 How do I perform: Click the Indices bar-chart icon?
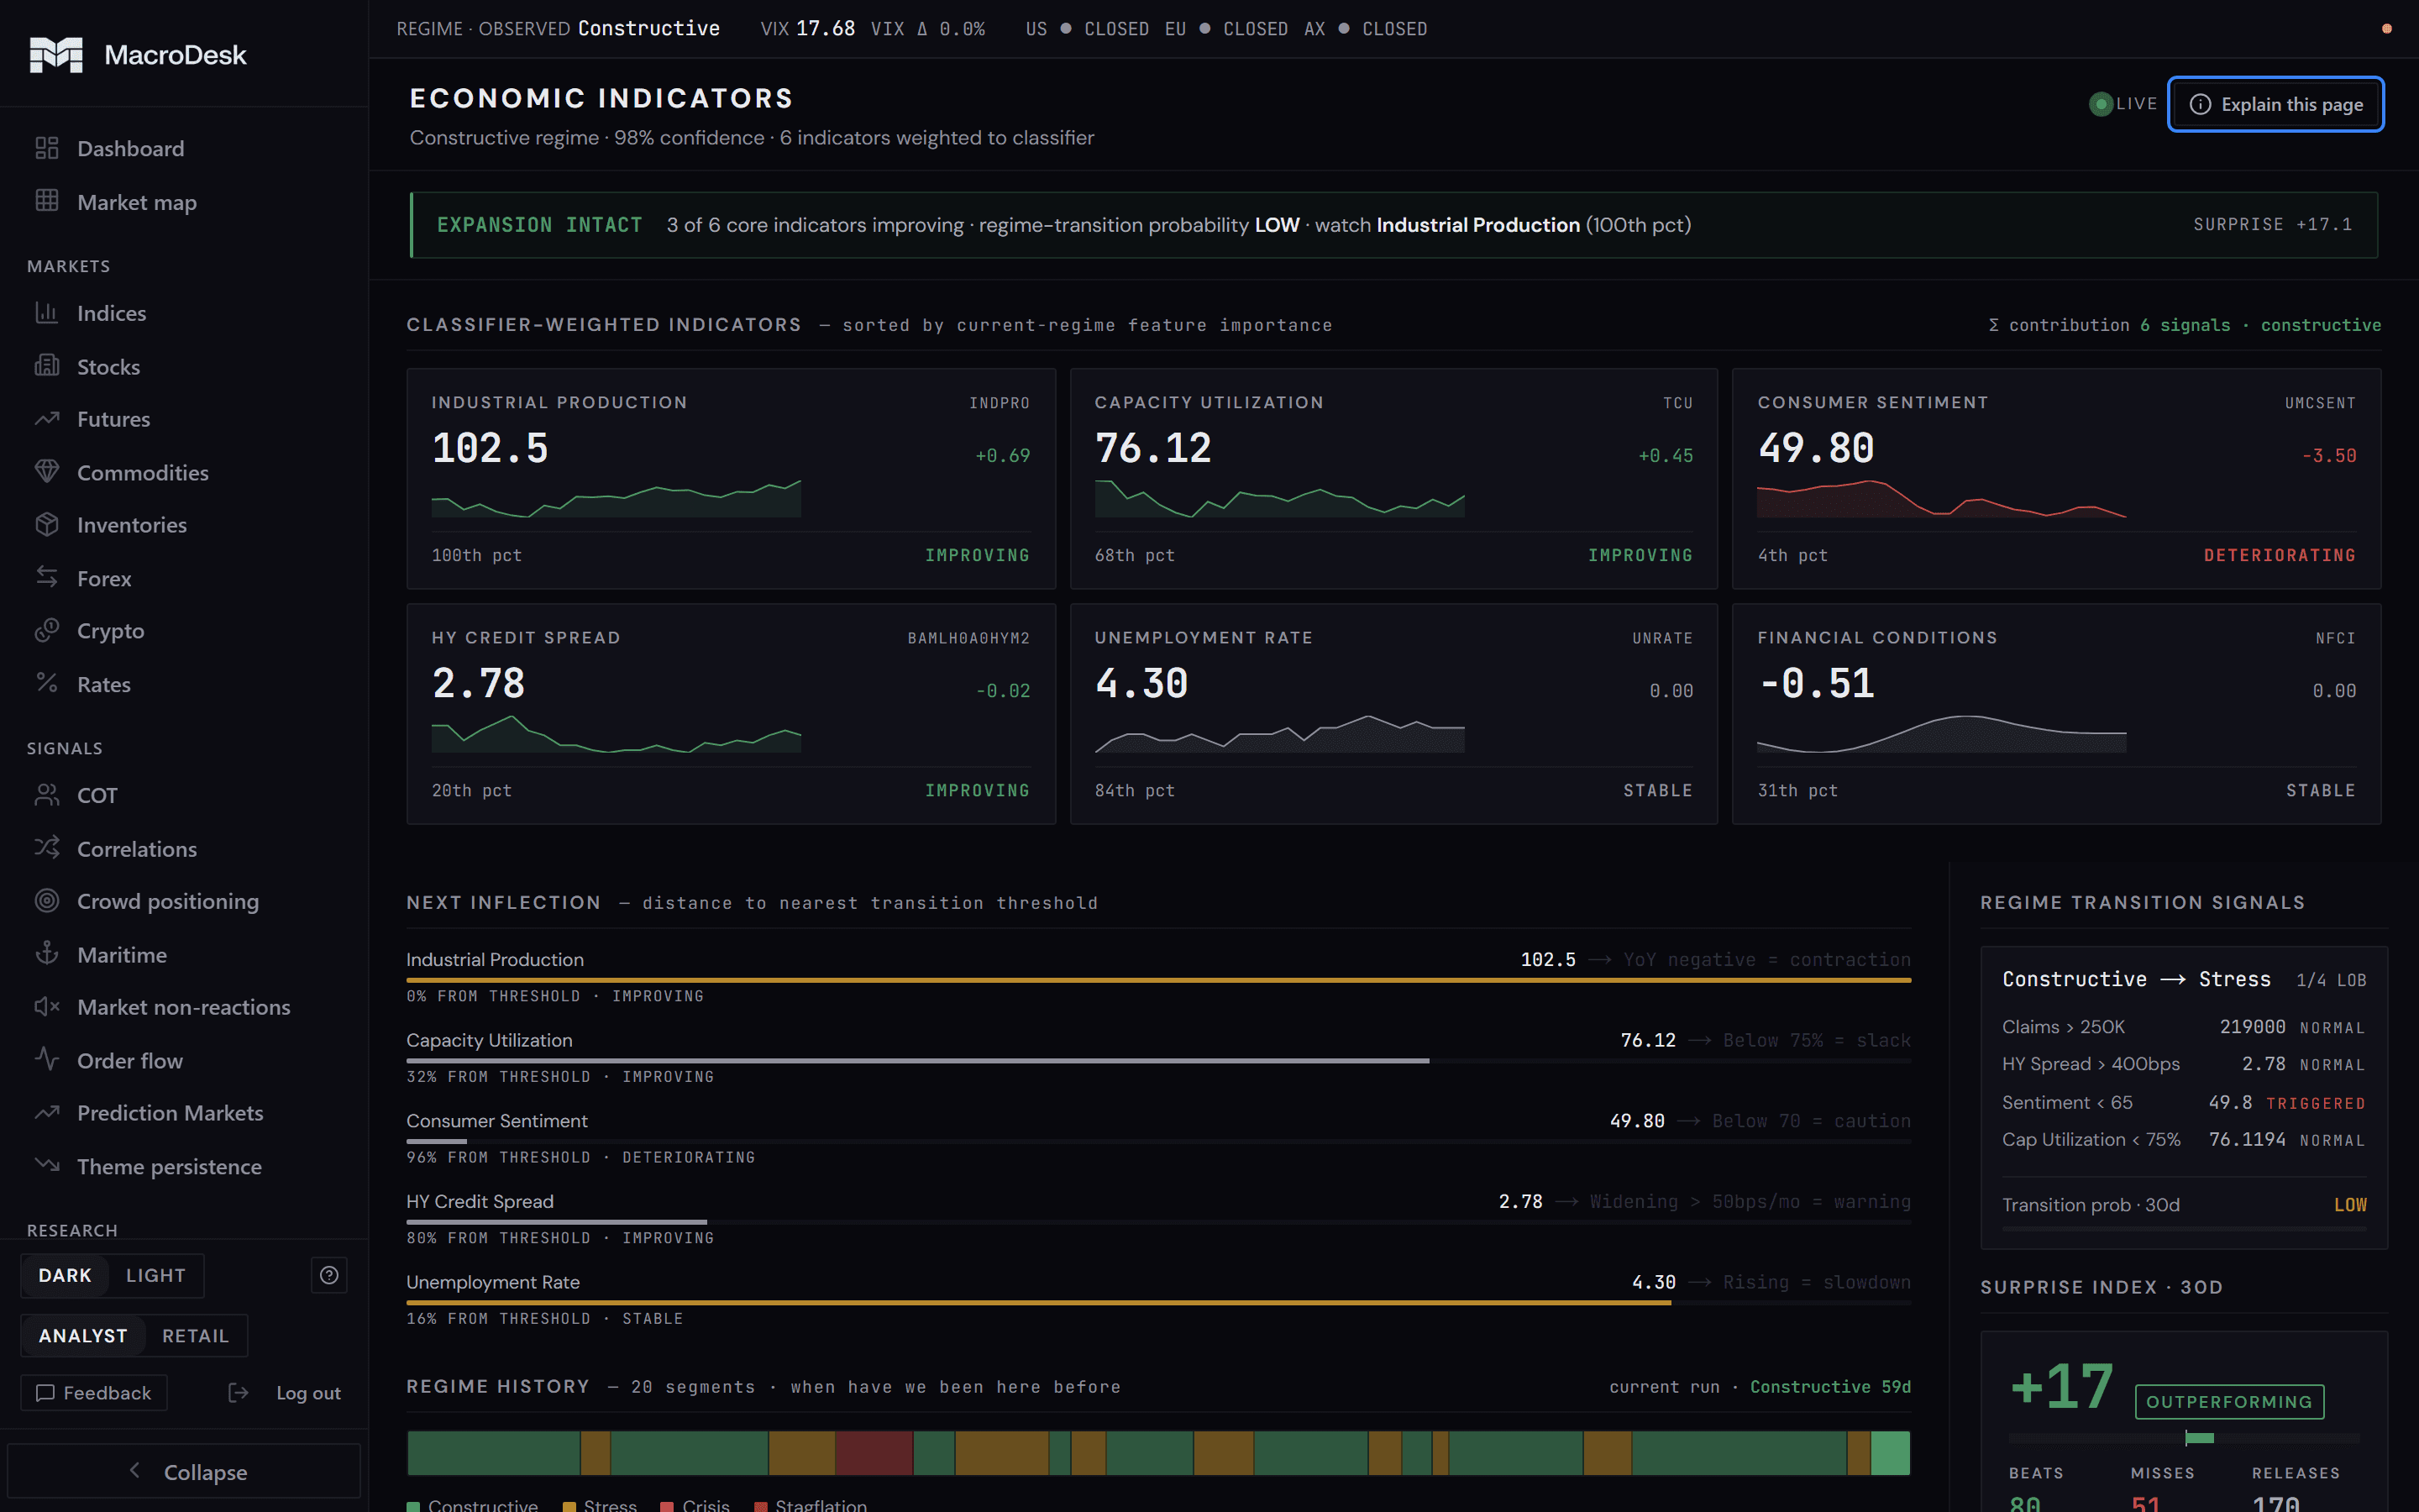[47, 312]
